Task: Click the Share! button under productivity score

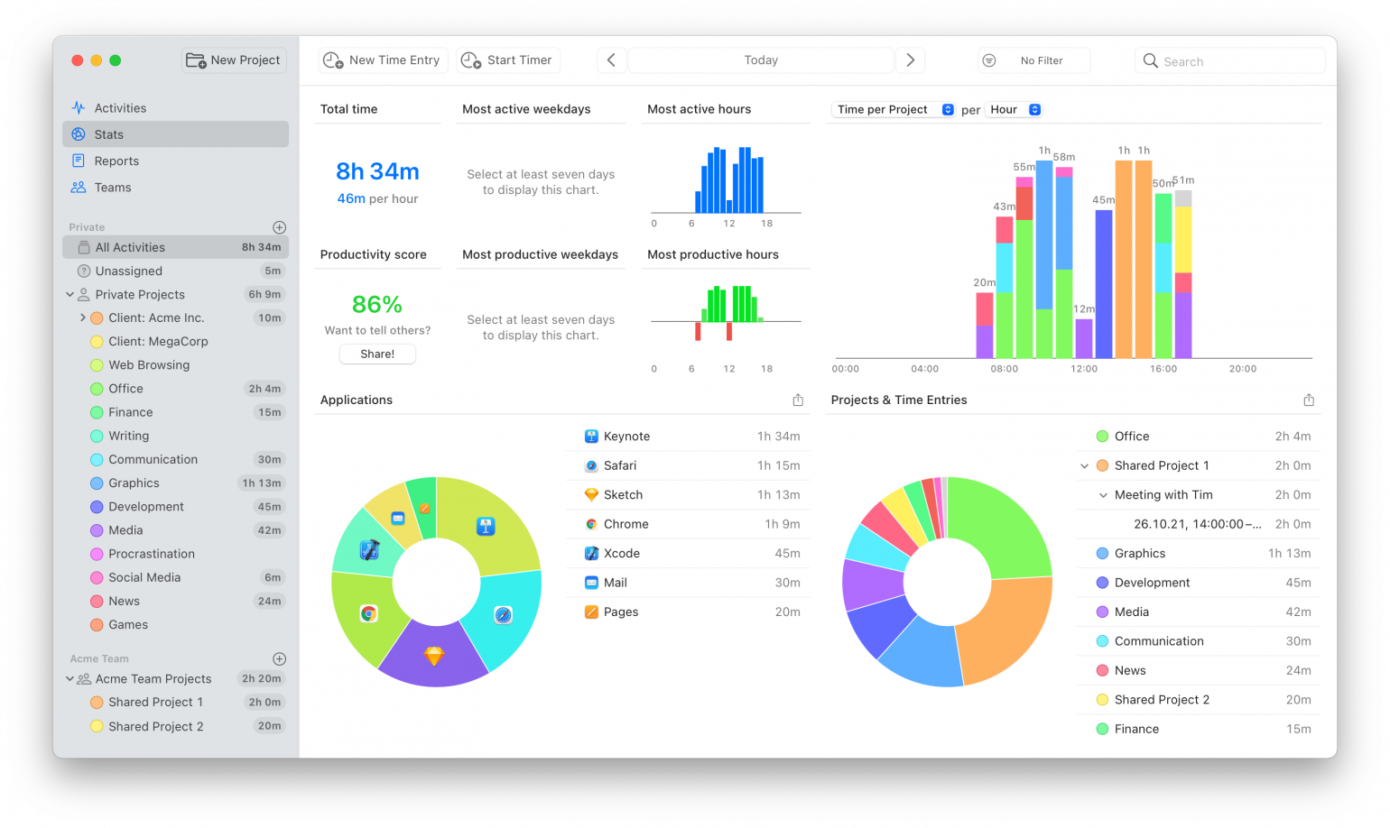Action: [377, 354]
